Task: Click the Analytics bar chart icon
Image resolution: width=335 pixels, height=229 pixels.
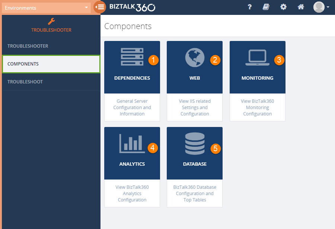Action: click(x=132, y=143)
